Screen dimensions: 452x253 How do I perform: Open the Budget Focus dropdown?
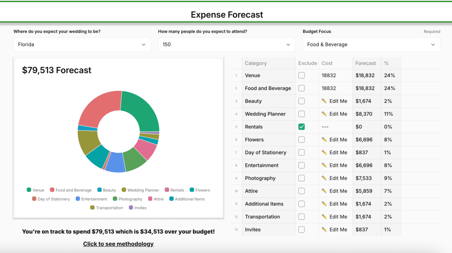(371, 45)
